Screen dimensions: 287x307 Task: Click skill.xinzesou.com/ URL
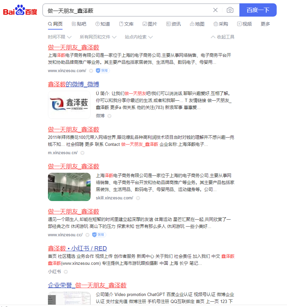[x=115, y=198]
